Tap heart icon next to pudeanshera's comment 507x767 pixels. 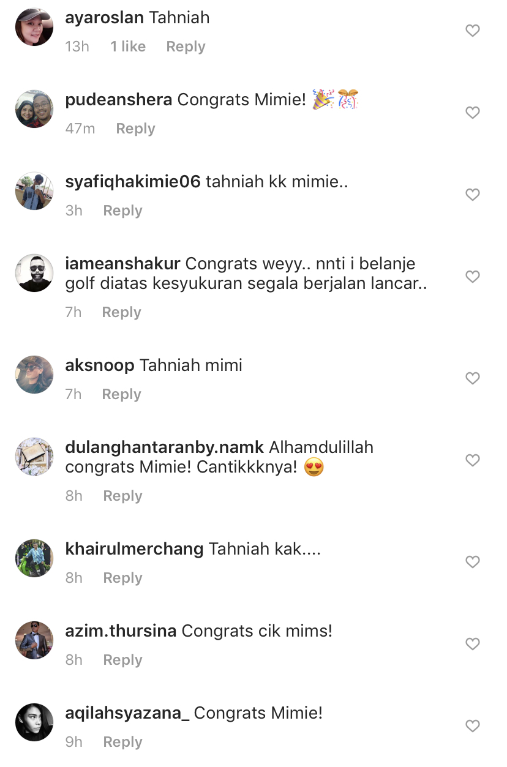pyautogui.click(x=472, y=113)
